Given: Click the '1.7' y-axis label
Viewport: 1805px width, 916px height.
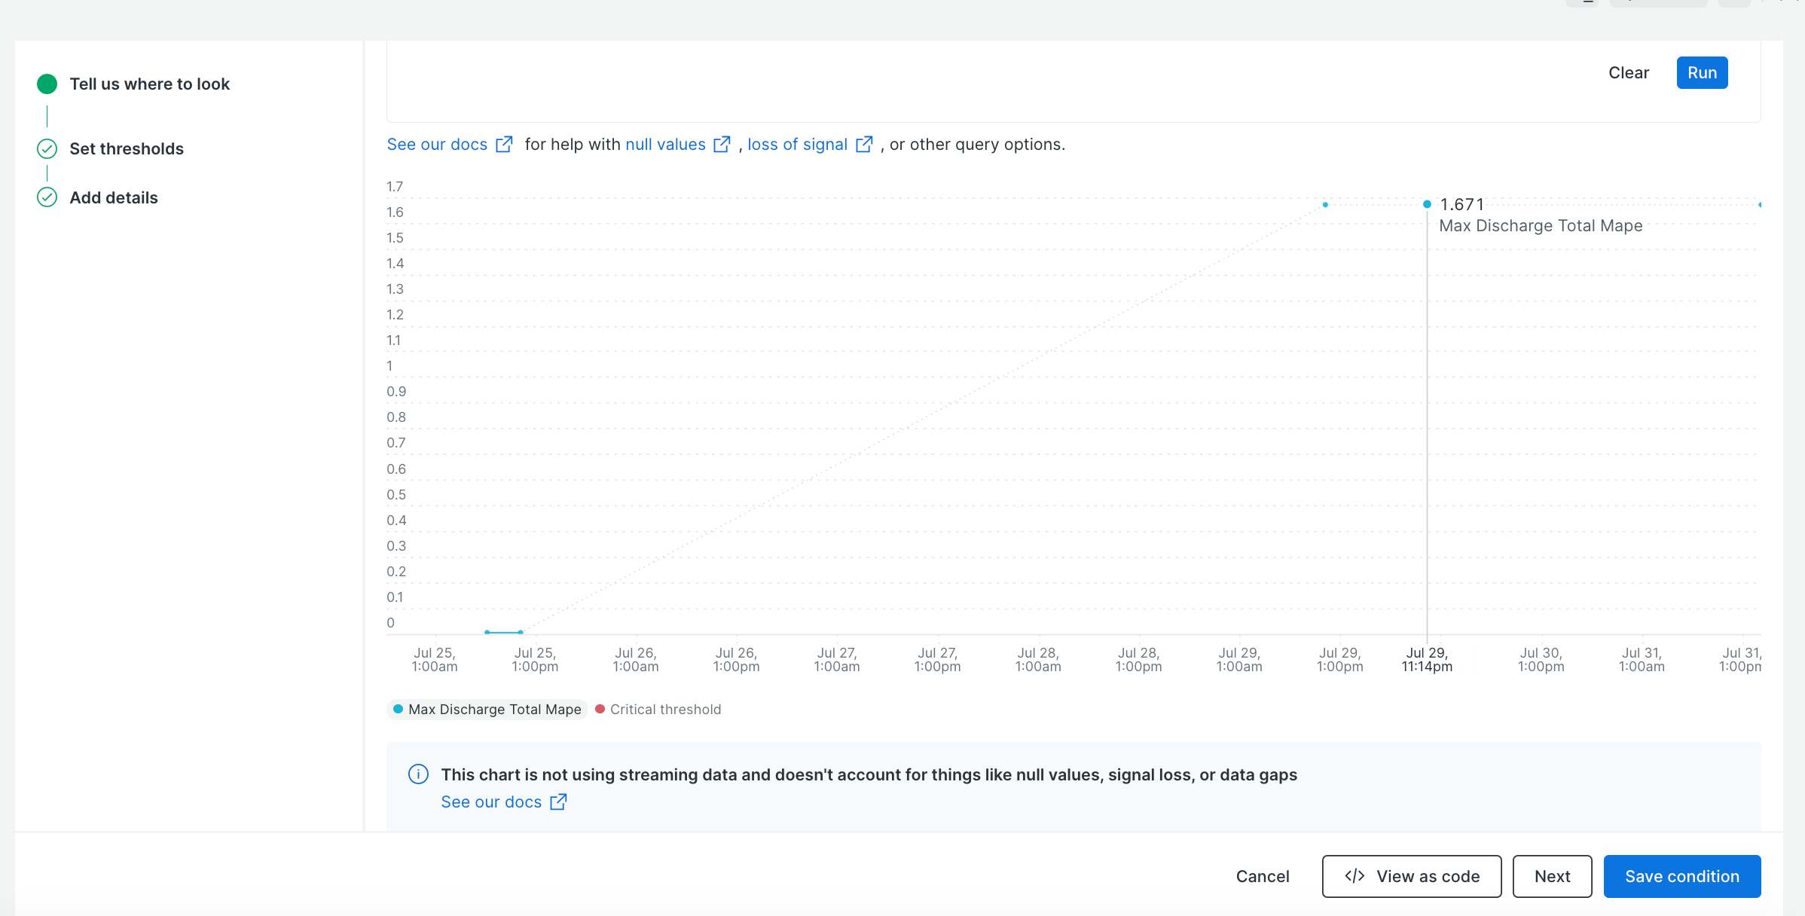Looking at the screenshot, I should pos(395,186).
